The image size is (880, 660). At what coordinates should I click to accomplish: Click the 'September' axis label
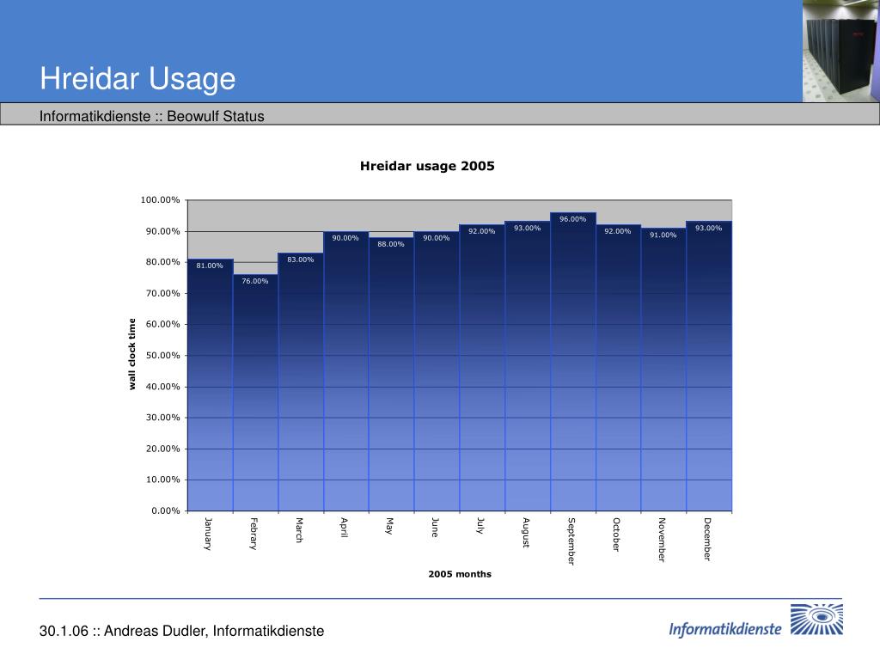click(x=571, y=541)
